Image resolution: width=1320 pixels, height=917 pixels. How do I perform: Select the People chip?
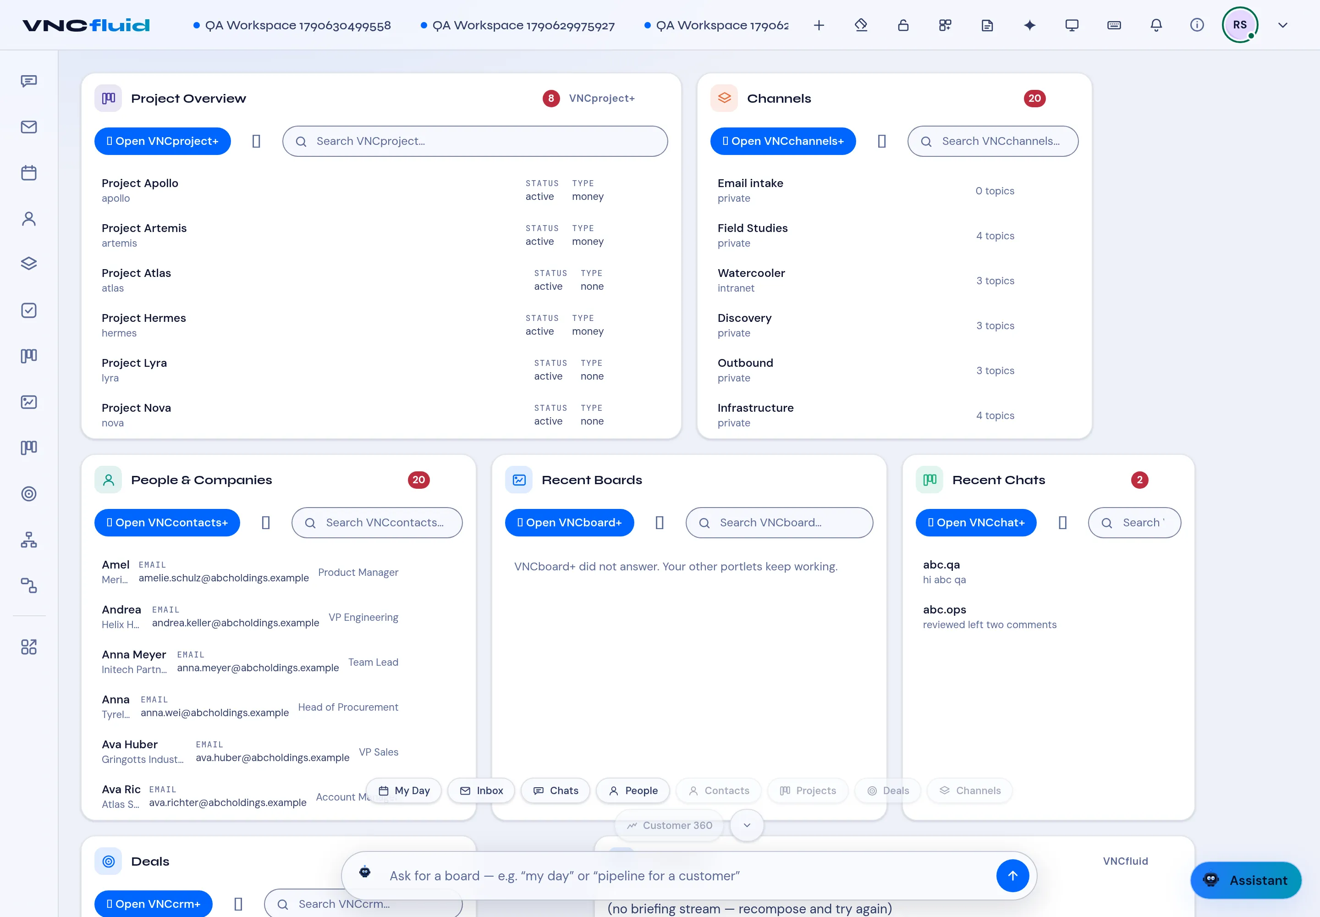coord(633,790)
